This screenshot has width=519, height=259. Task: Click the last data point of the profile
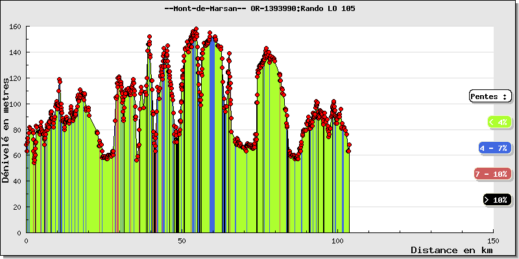(349, 151)
